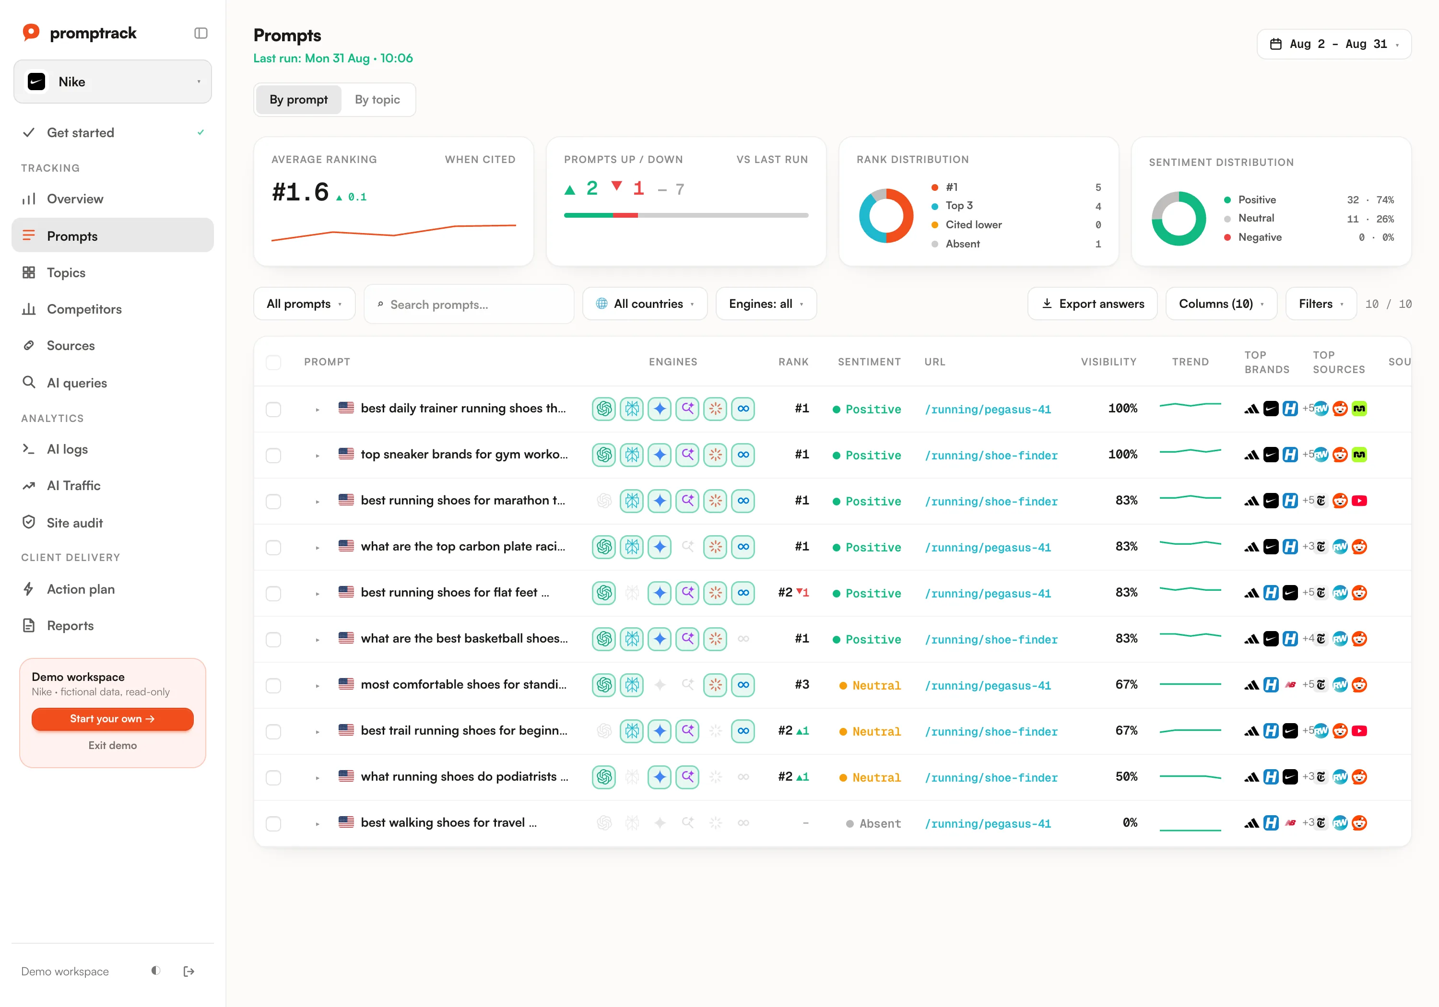Check the best walking shoes row checkbox
This screenshot has width=1439, height=1007.
point(273,823)
